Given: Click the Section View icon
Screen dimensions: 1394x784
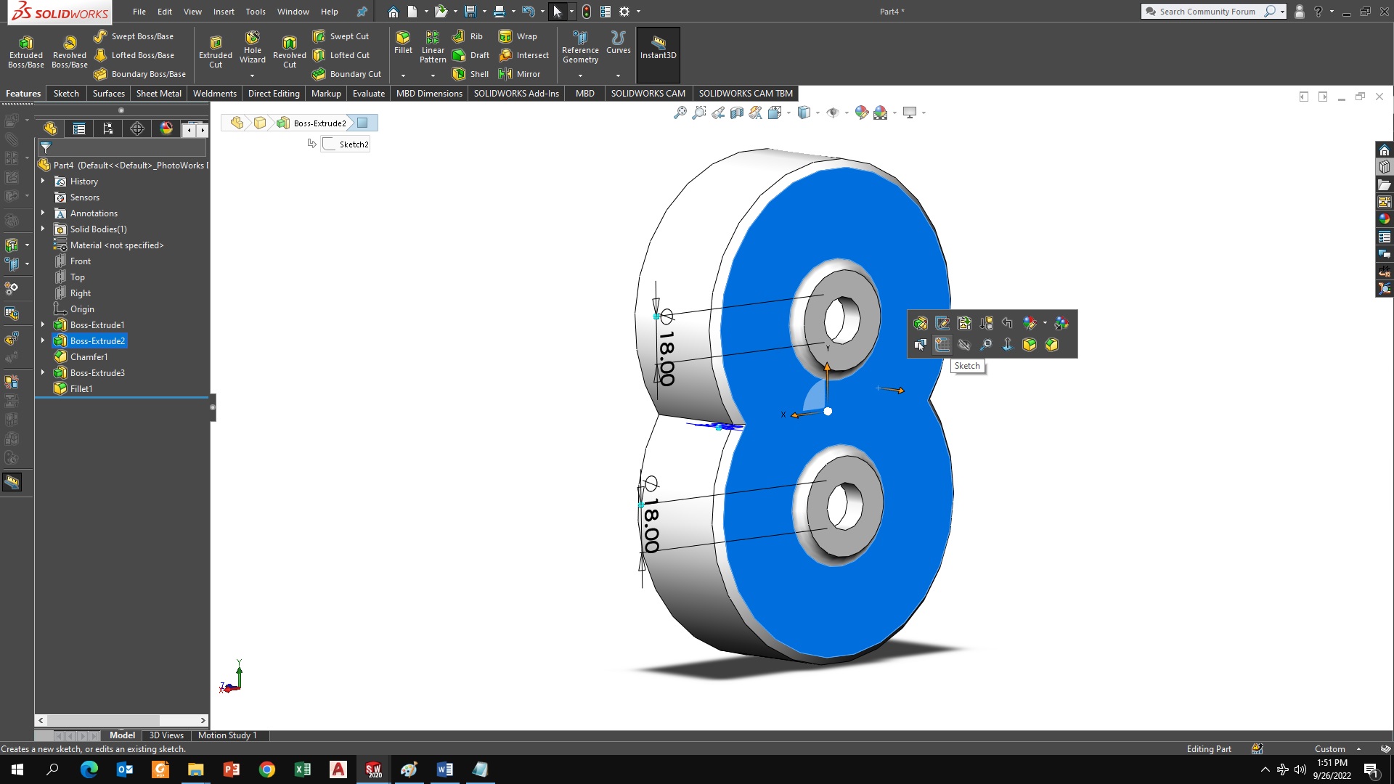Looking at the screenshot, I should tap(737, 113).
